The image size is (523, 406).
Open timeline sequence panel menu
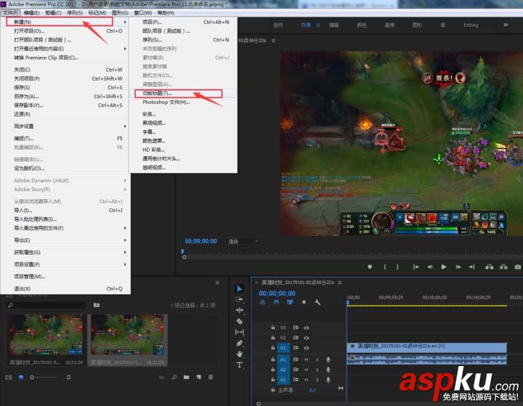[339, 283]
